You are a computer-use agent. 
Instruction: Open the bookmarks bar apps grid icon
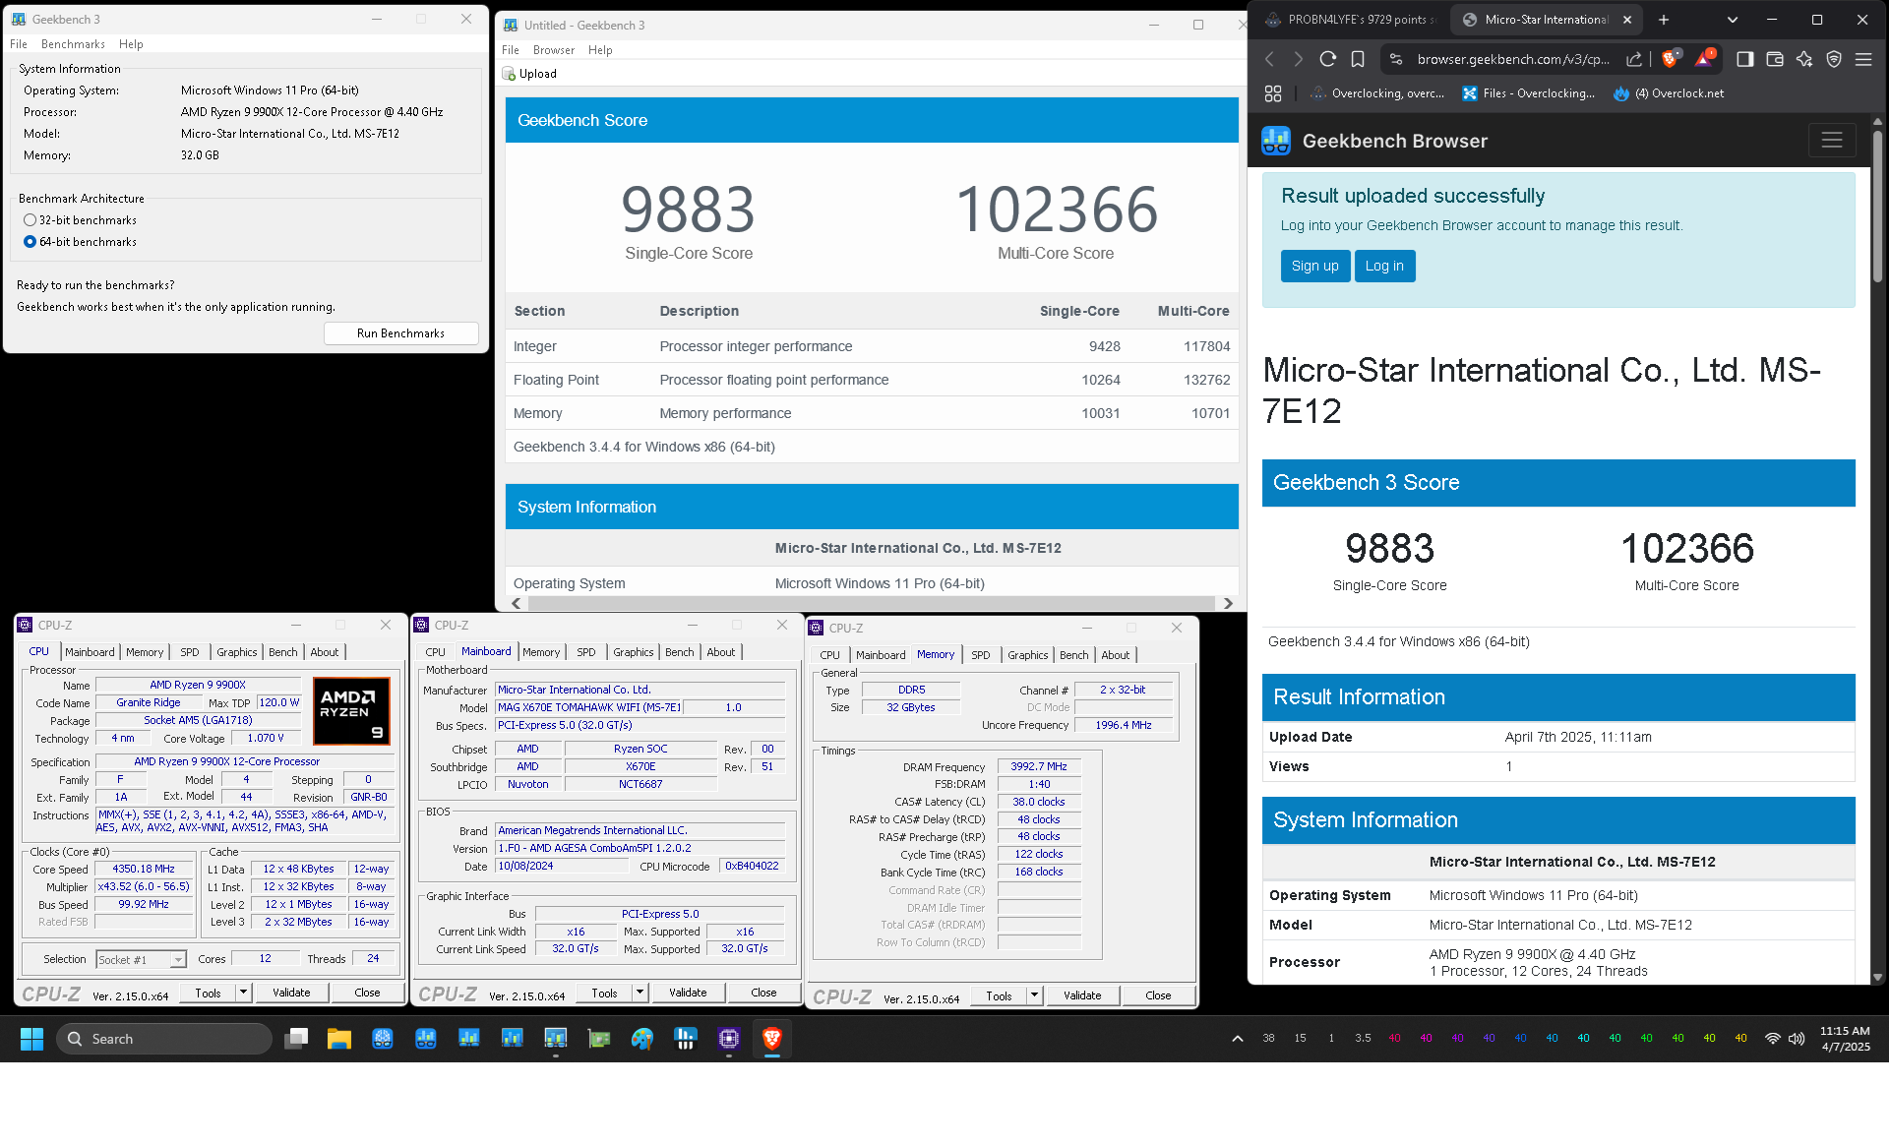1273,93
